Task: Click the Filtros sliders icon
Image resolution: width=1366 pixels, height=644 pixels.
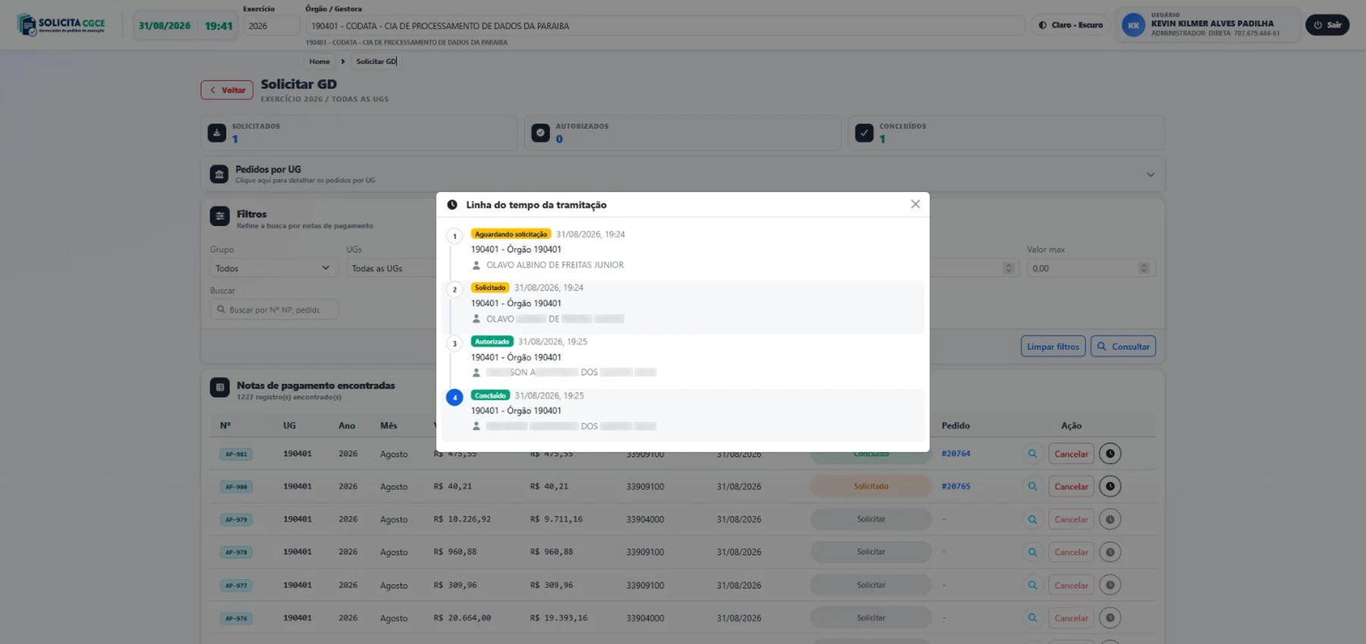Action: click(x=220, y=216)
